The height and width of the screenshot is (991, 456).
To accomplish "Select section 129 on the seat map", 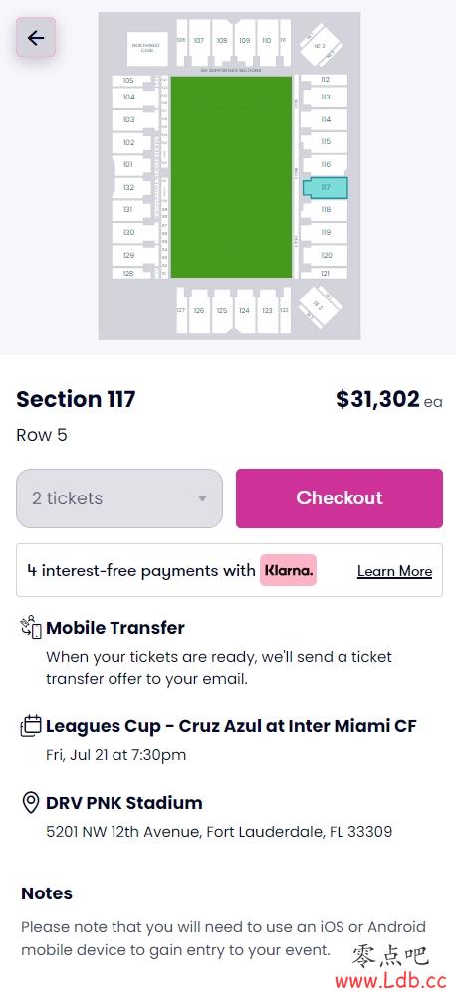I will point(130,256).
